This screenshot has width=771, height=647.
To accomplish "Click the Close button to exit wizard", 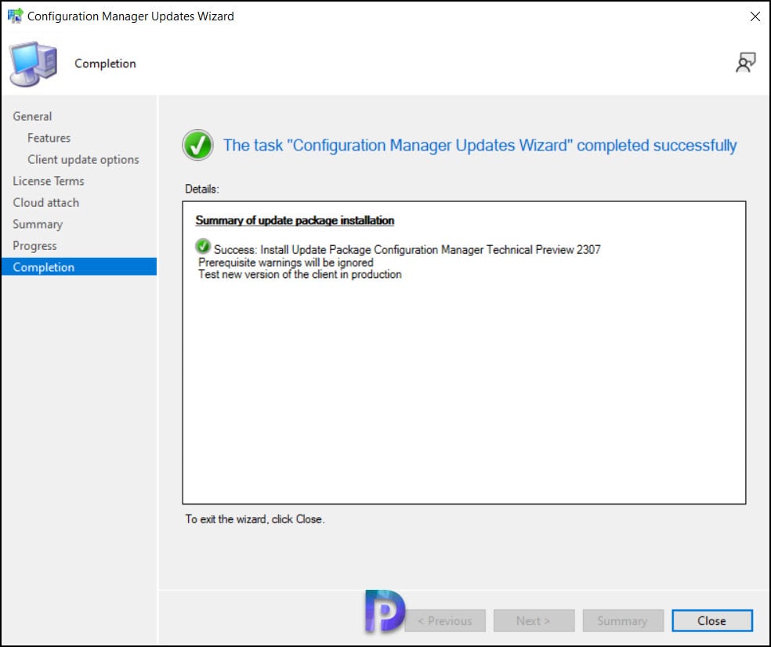I will click(711, 620).
